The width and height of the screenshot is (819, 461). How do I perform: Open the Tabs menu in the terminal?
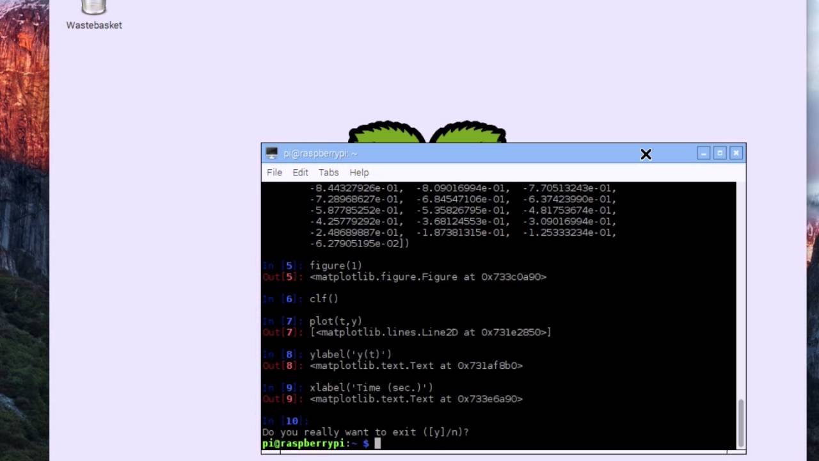(328, 172)
